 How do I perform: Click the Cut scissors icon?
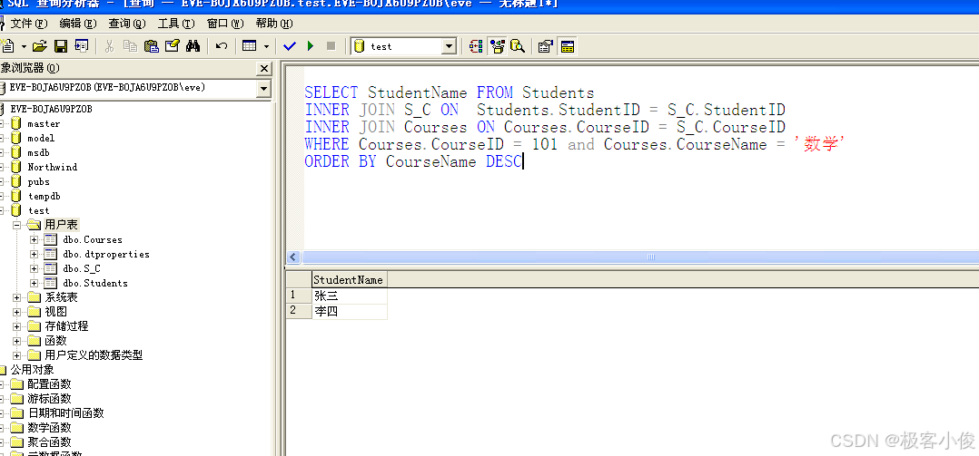[109, 46]
